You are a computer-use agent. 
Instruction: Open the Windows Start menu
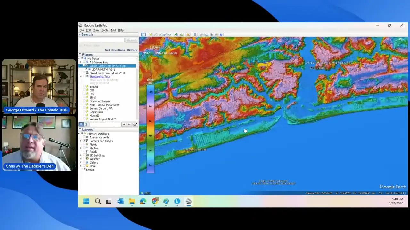(86, 201)
